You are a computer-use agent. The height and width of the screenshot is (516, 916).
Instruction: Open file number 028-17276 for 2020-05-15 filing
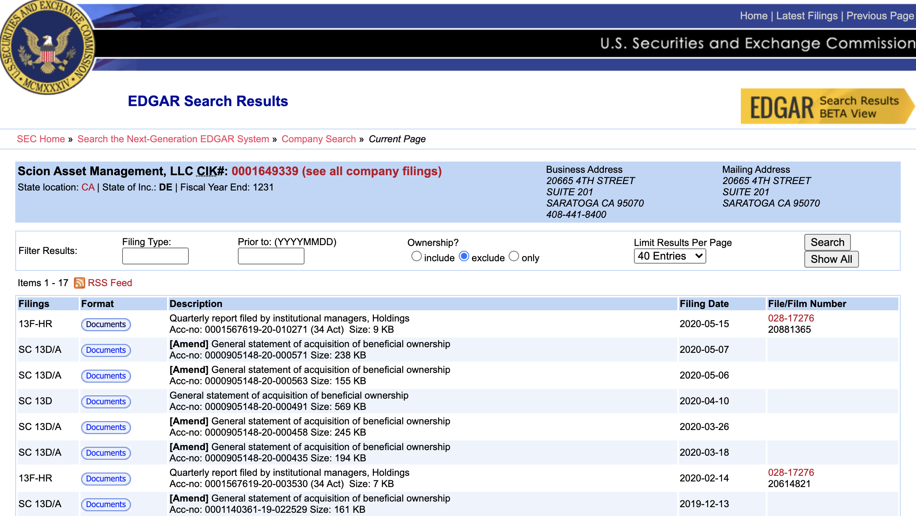tap(791, 318)
